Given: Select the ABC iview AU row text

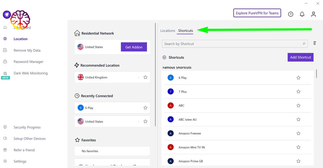Looking at the screenshot, I should coord(187,120).
